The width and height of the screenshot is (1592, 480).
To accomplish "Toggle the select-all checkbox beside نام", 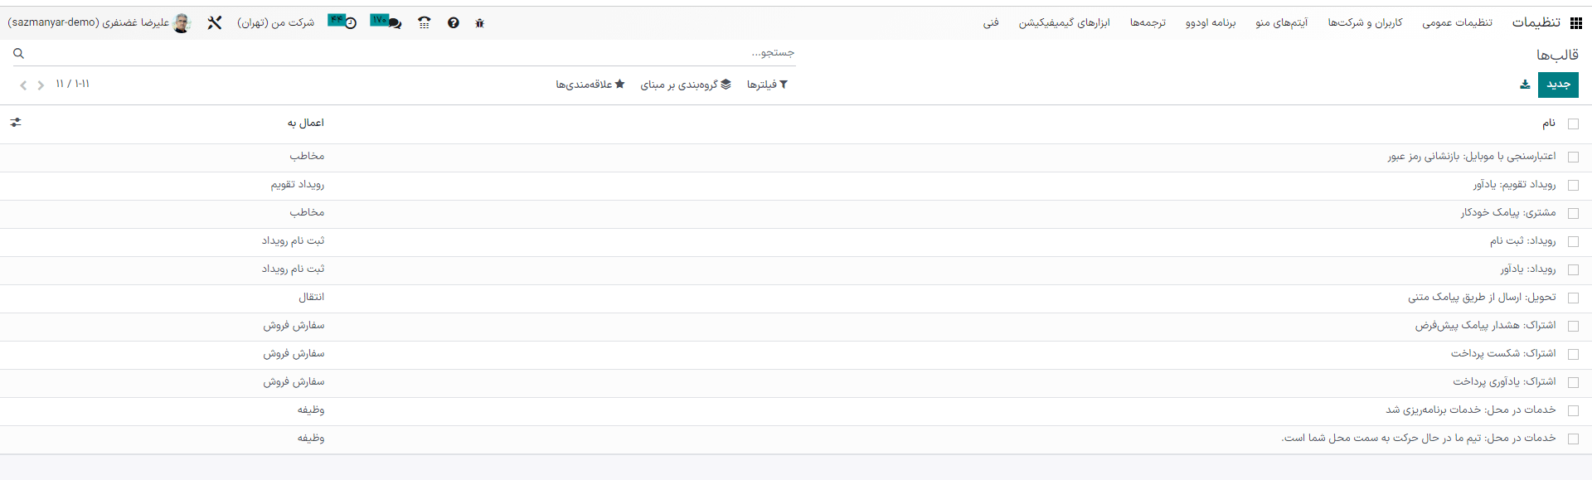I will click(1573, 124).
